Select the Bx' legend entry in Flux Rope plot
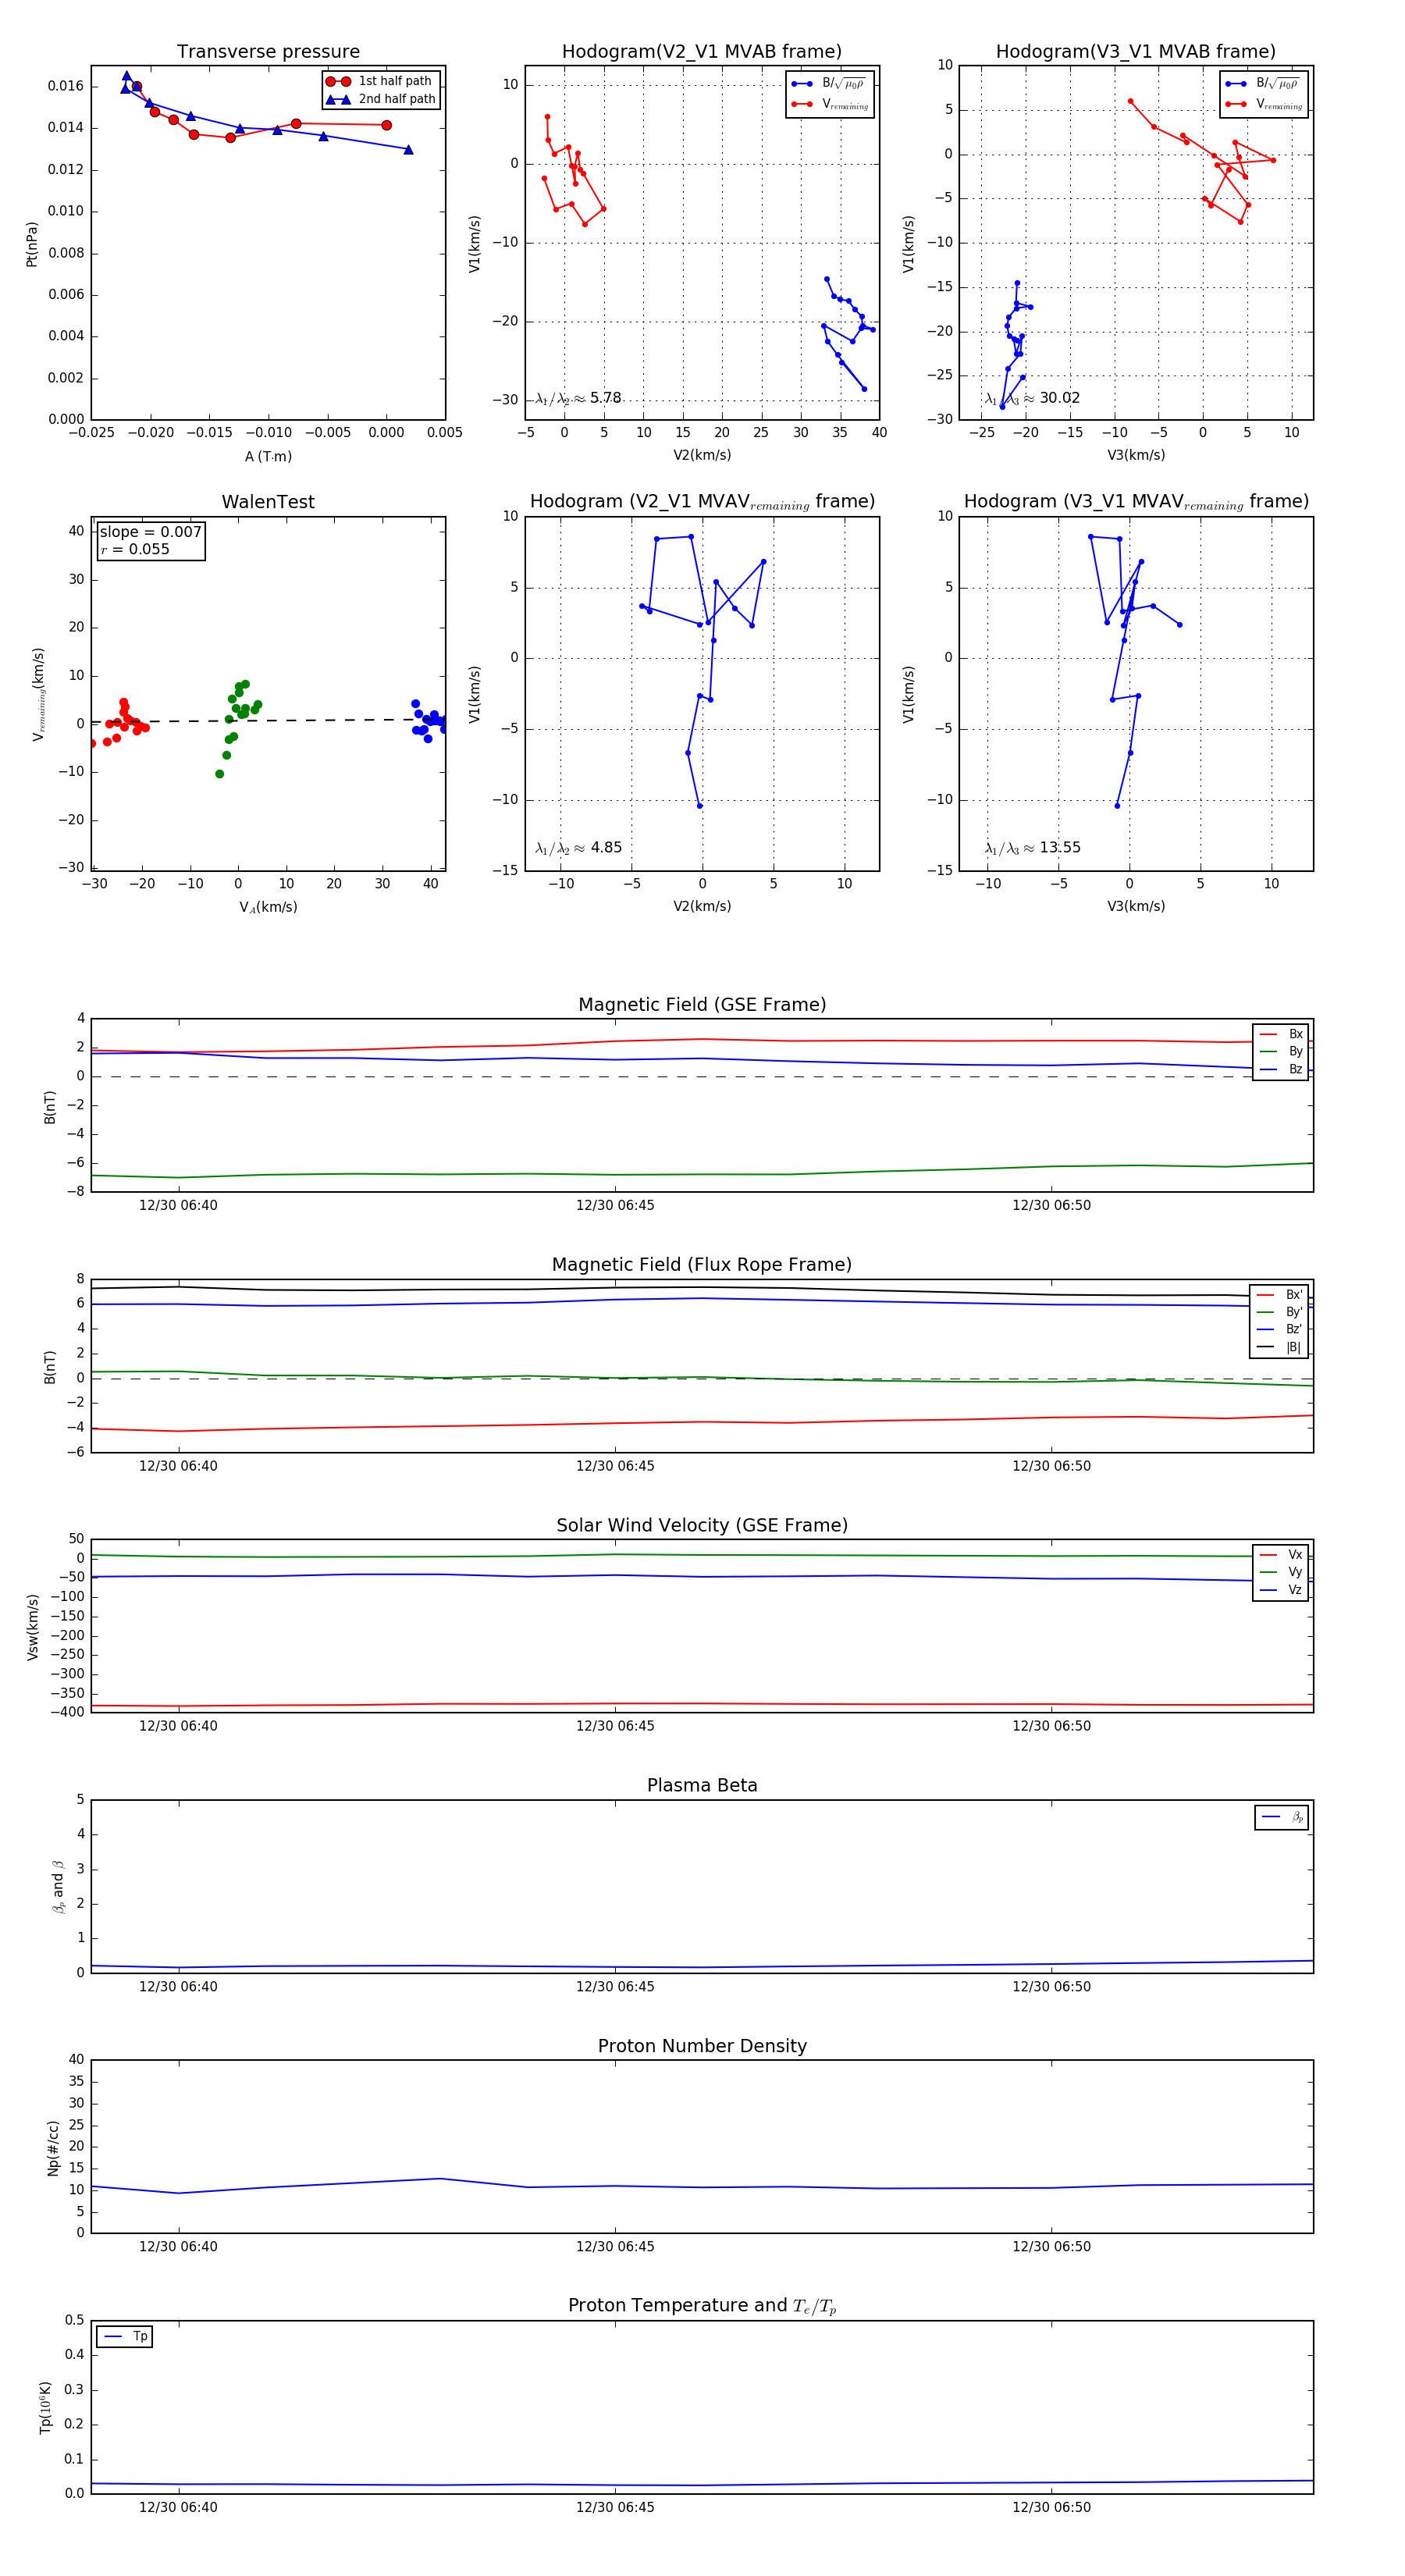This screenshot has width=1405, height=2576. (1279, 1295)
